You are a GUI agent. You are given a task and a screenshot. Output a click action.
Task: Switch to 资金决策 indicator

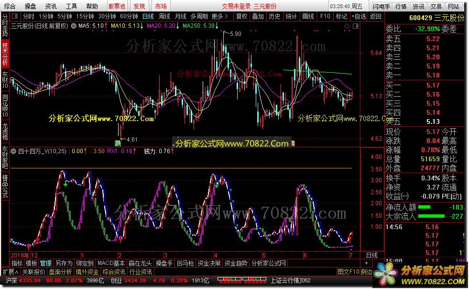[209, 263]
